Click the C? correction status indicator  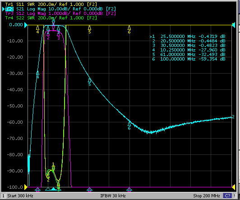[x=227, y=196]
